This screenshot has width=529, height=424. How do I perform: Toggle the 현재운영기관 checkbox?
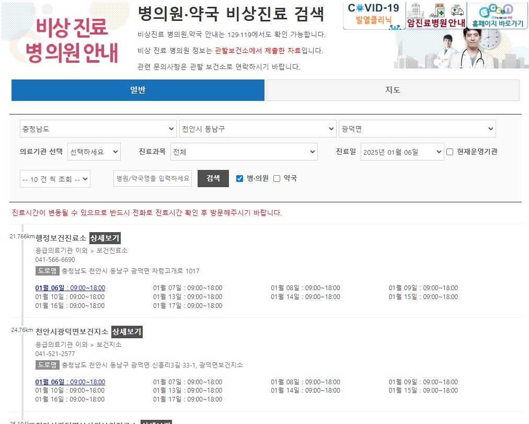450,152
